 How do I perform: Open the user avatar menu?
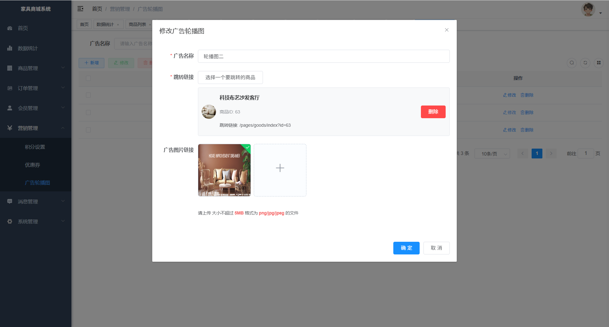pyautogui.click(x=588, y=10)
